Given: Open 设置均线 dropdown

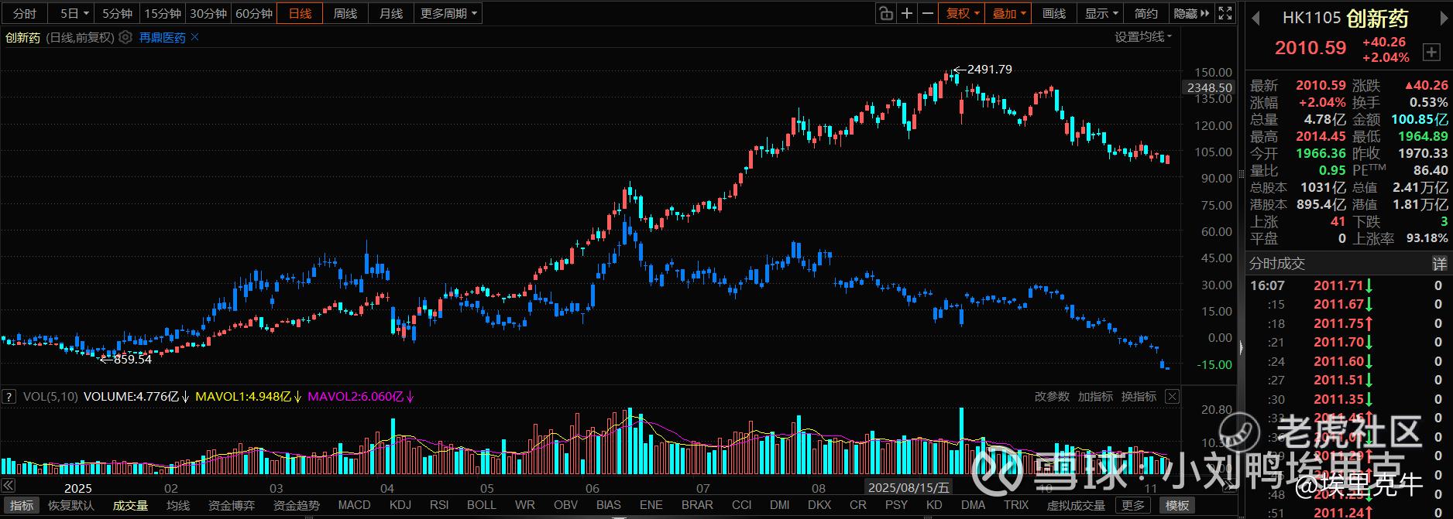Looking at the screenshot, I should click(1143, 37).
